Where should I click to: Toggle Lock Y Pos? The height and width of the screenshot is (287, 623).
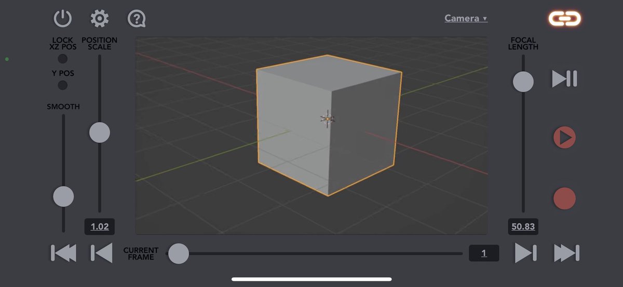click(63, 85)
